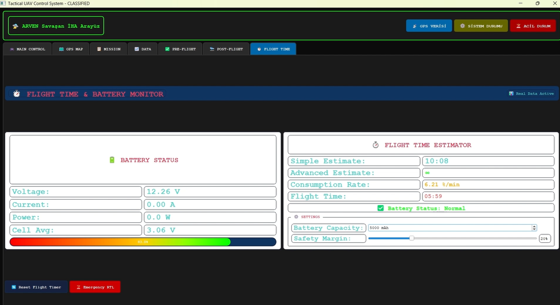Click the Battery Capacity 5000 mAh field
The height and width of the screenshot is (305, 560).
coord(449,228)
